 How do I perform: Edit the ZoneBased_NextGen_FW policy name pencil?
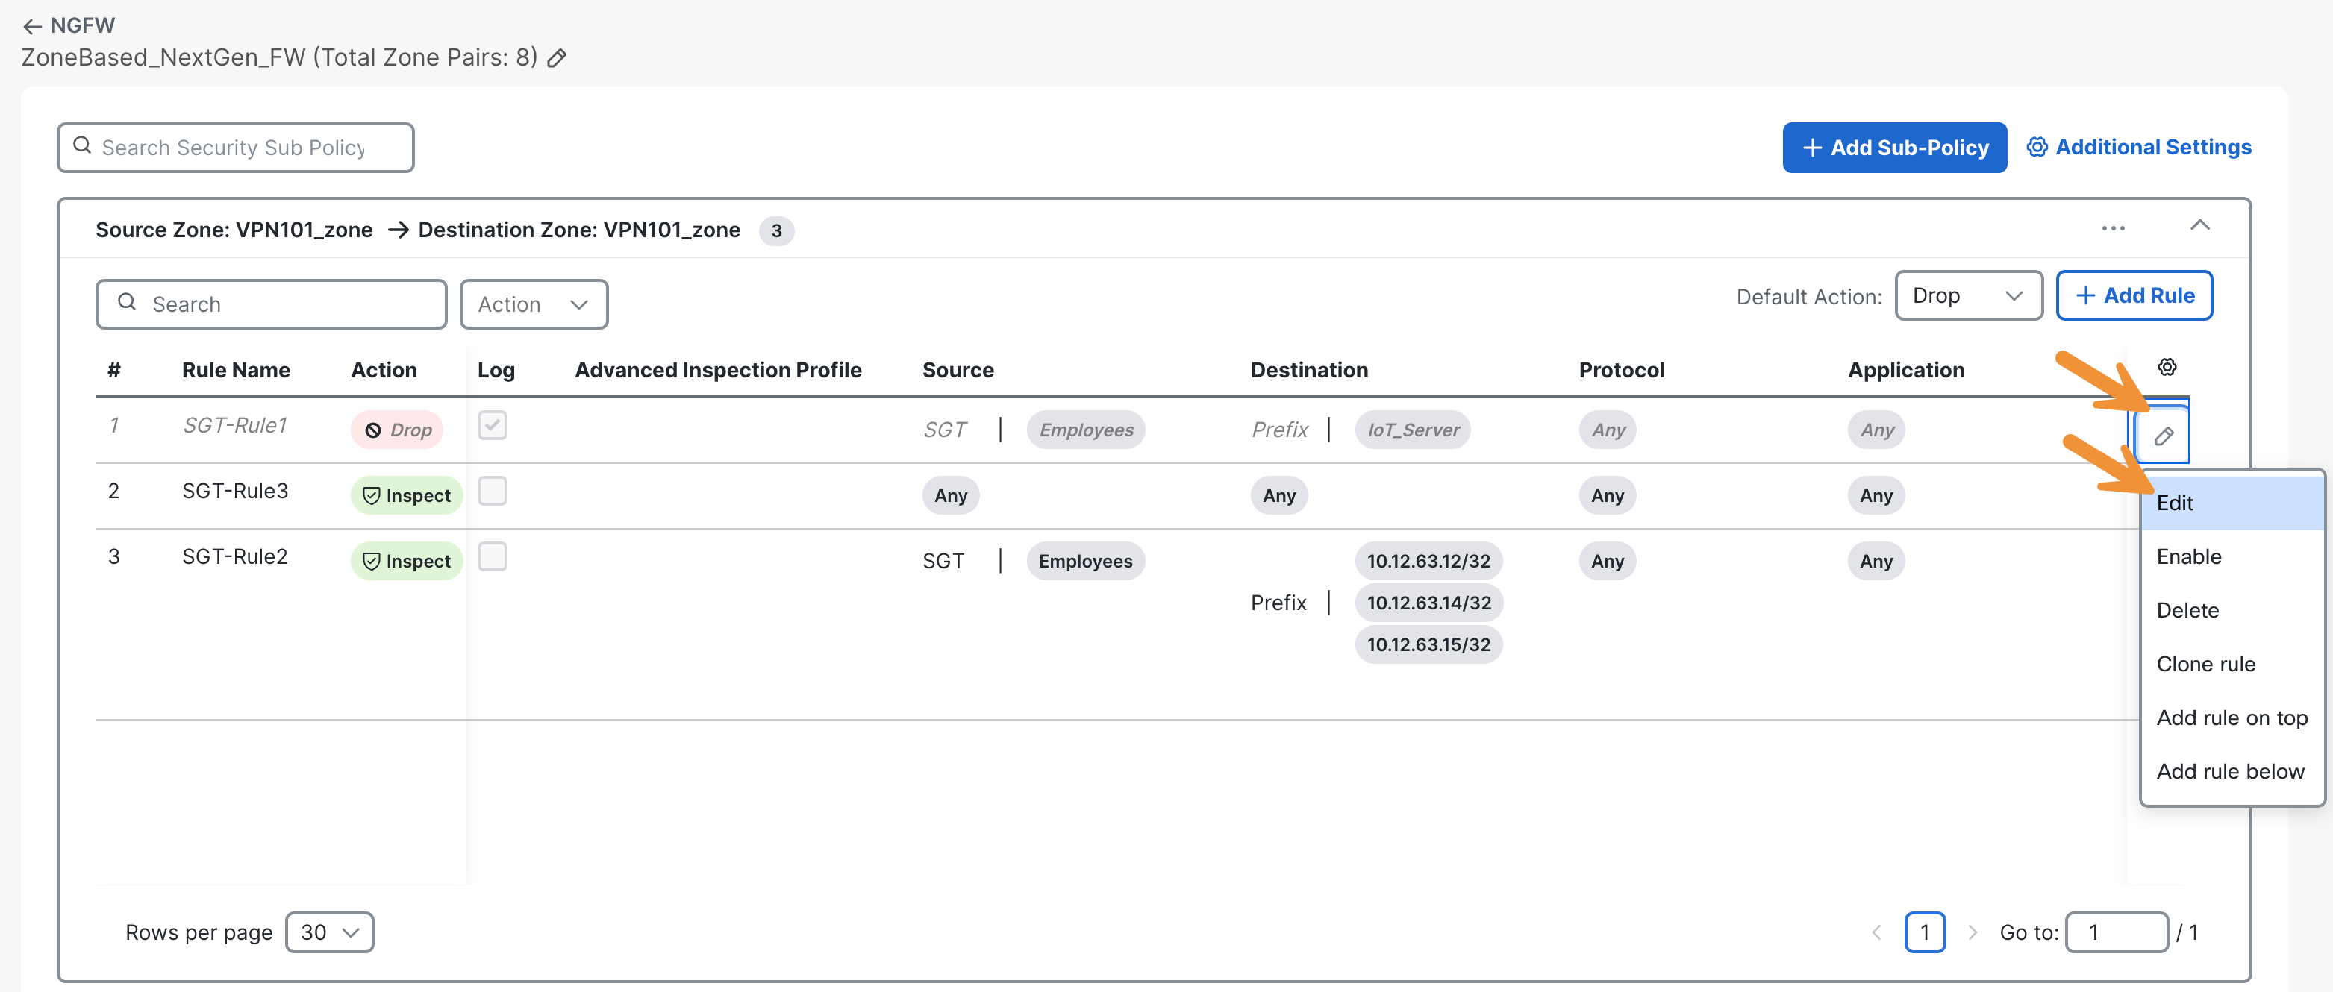[x=557, y=59]
